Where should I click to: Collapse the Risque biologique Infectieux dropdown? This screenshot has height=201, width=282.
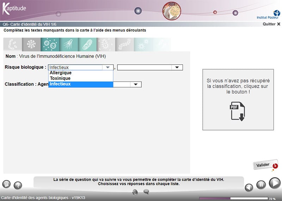point(107,67)
